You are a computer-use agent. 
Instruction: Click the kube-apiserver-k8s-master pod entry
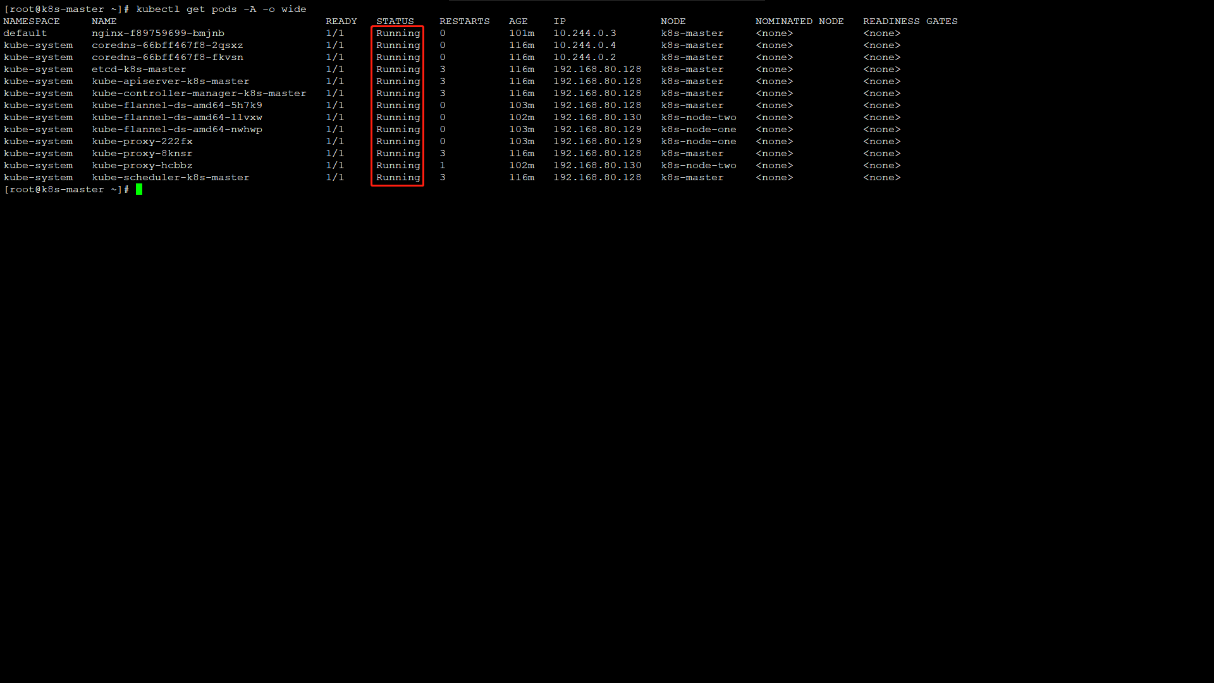click(x=171, y=82)
